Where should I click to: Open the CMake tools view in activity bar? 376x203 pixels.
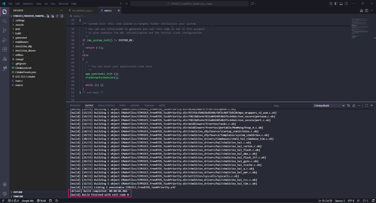[5, 59]
